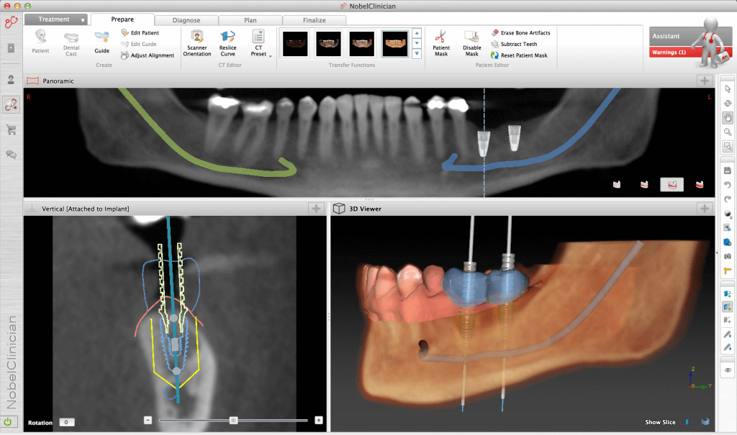Select the arrow pointer tool

click(x=728, y=88)
